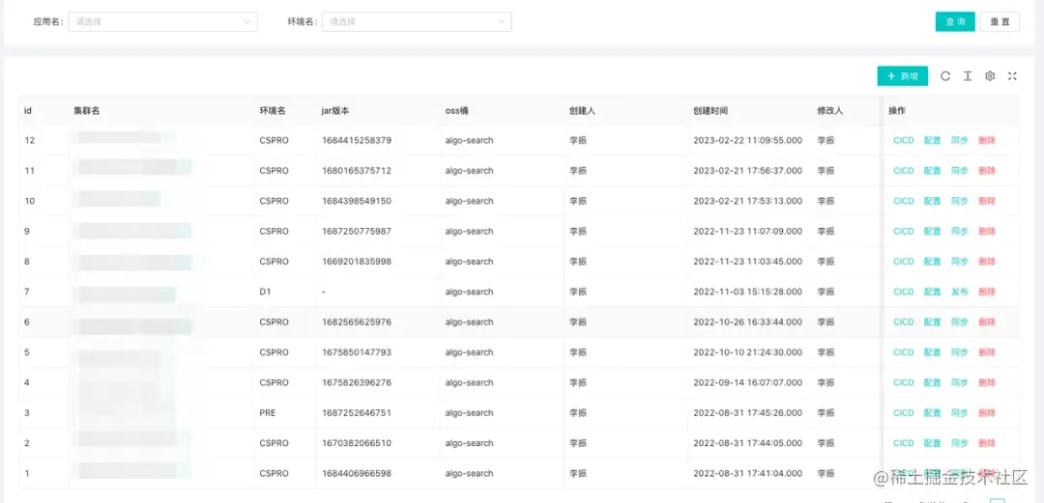Click 同步 link in row id 9
This screenshot has width=1044, height=503.
pyautogui.click(x=960, y=231)
